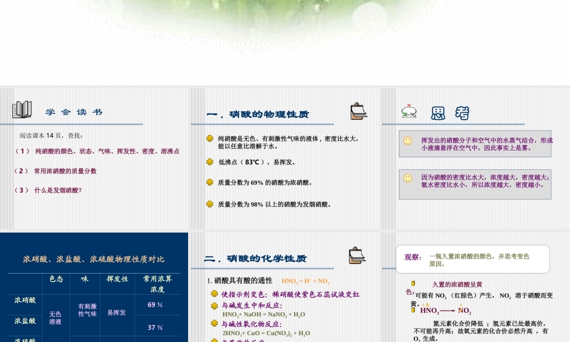Click the open book icon beside 学会读书
The image size is (570, 342).
[x=22, y=109]
